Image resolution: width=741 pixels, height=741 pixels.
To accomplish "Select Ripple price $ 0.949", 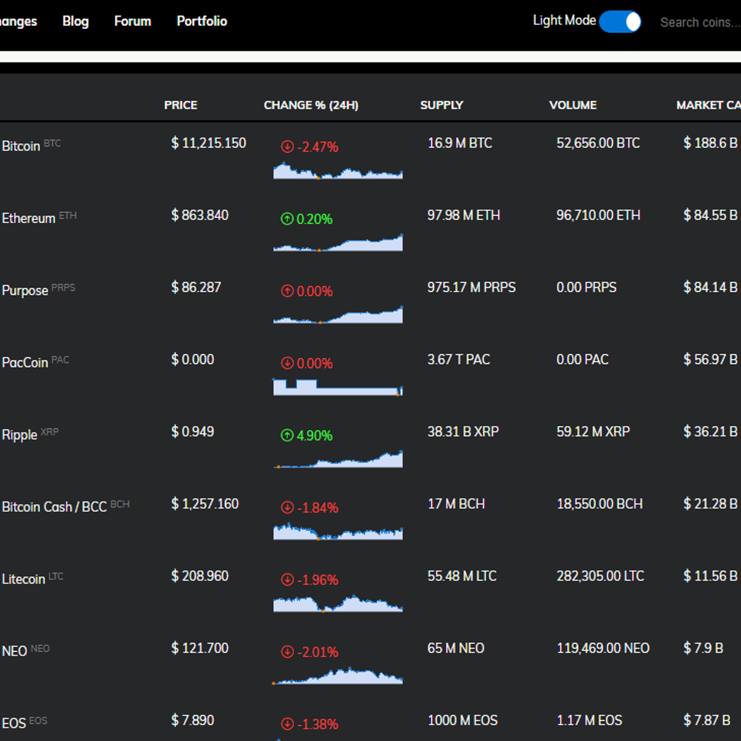I will click(x=193, y=432).
